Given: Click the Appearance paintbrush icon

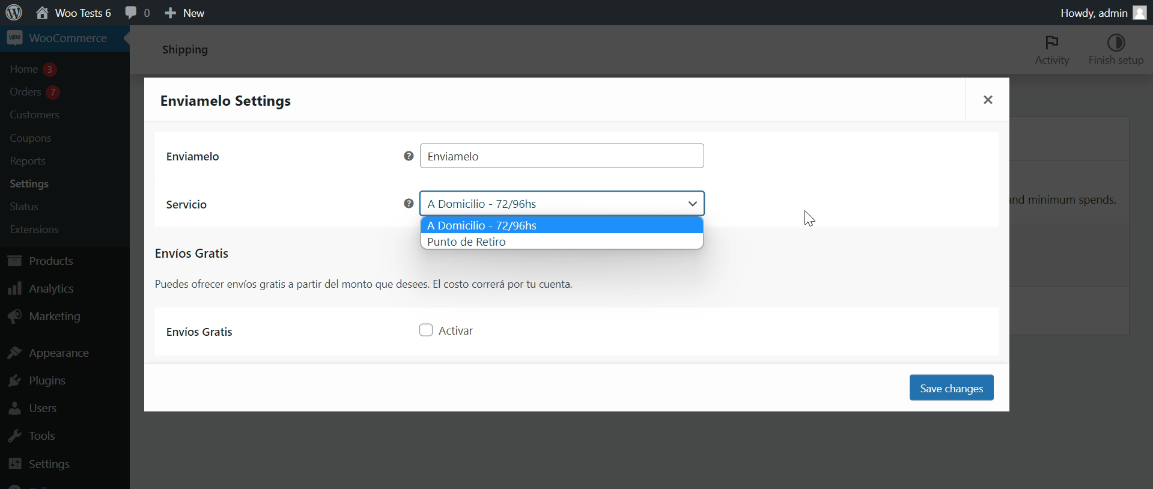Looking at the screenshot, I should tap(15, 353).
